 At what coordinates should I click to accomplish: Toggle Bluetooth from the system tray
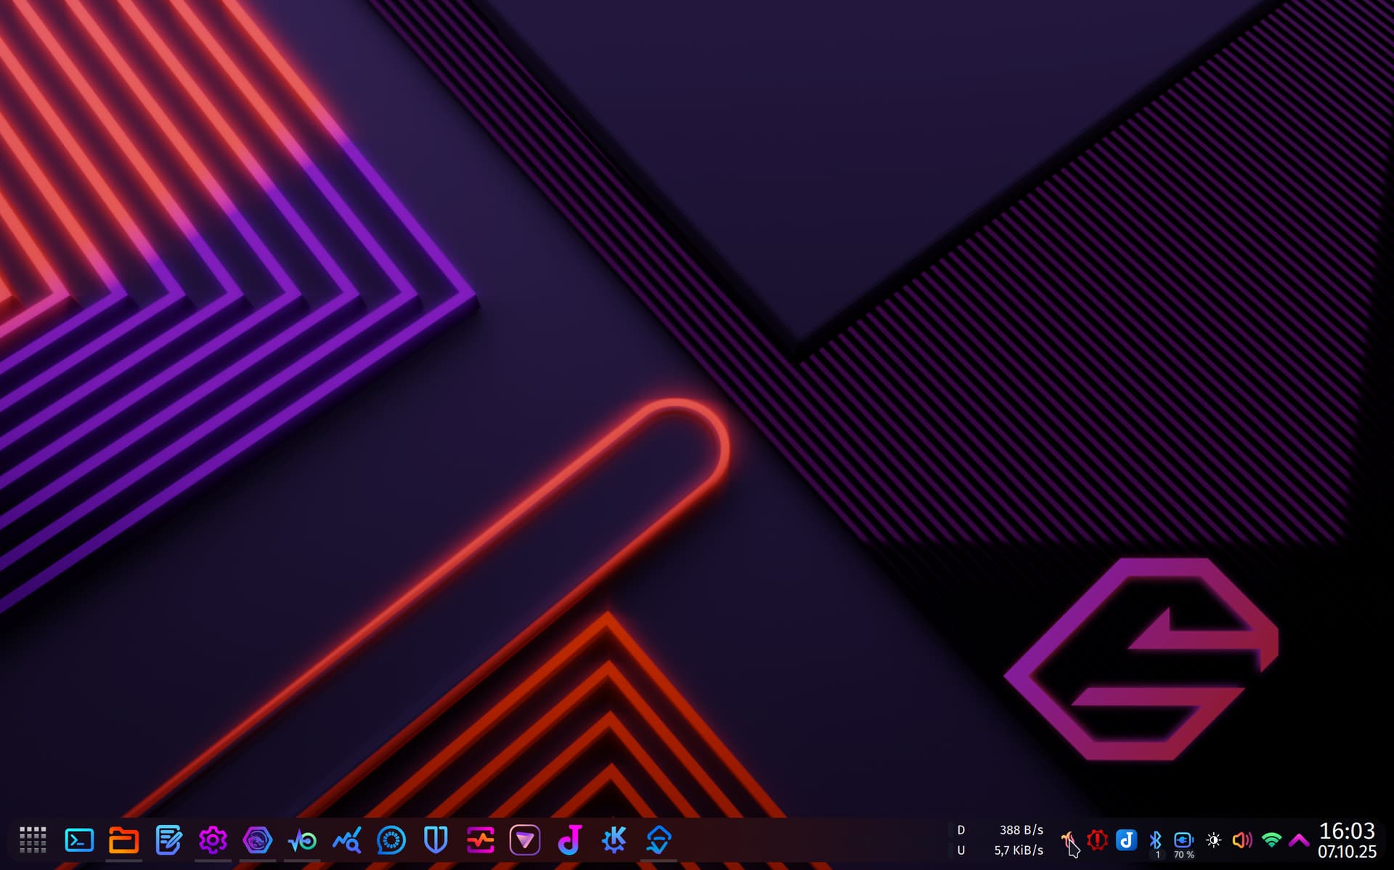tap(1155, 840)
